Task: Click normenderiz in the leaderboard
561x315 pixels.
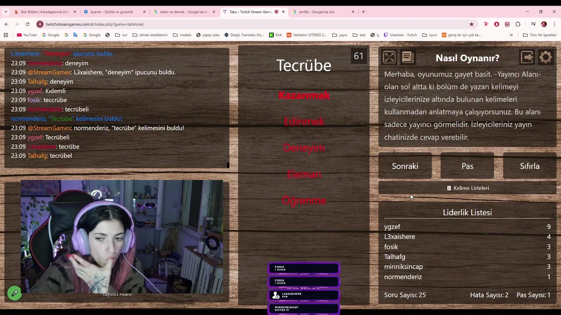Action: tap(403, 277)
